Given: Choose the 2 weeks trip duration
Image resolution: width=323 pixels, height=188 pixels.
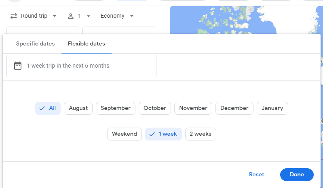Looking at the screenshot, I should (201, 134).
